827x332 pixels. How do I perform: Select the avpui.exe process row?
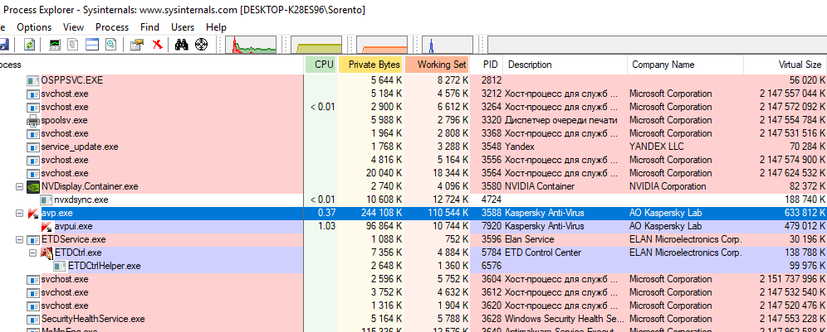pos(413,226)
